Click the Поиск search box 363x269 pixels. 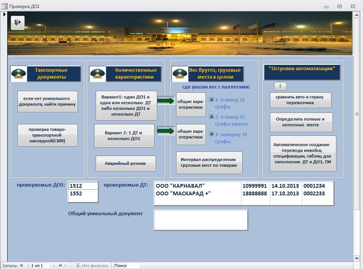[x=126, y=266]
